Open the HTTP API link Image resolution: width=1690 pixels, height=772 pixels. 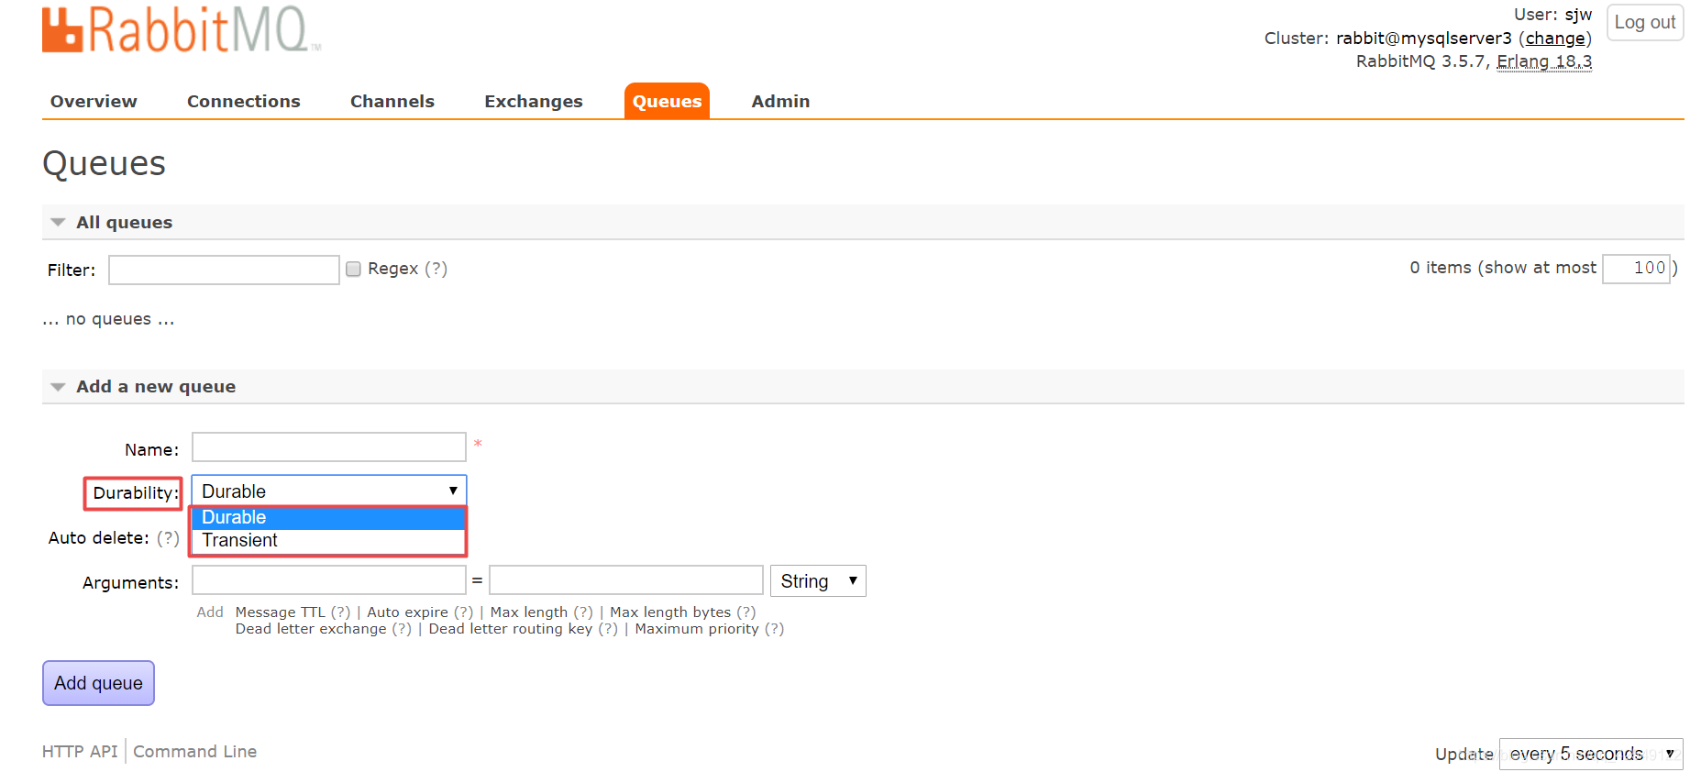pyautogui.click(x=80, y=752)
